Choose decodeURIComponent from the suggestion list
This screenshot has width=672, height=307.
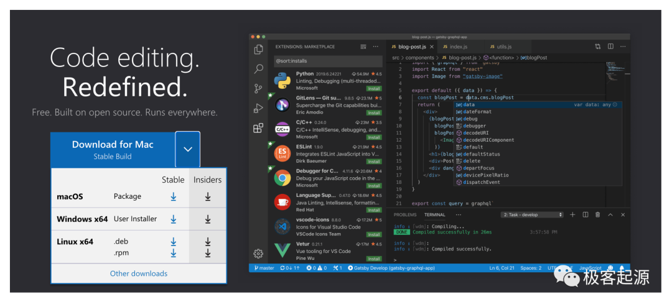click(x=538, y=140)
